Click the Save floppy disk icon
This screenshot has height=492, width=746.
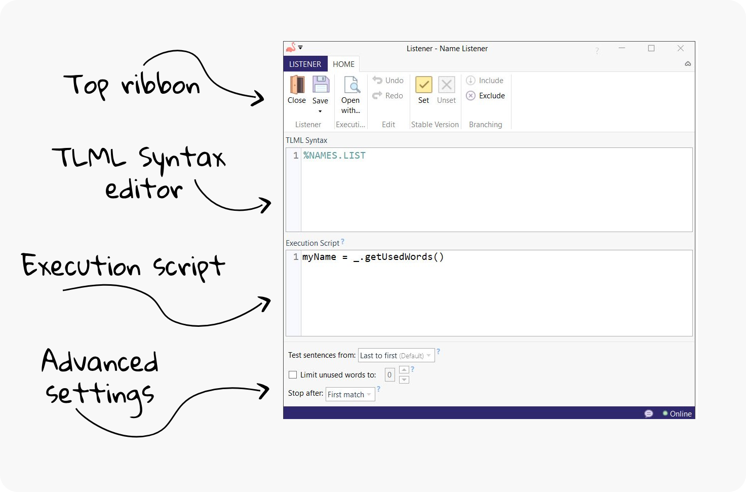click(x=321, y=85)
